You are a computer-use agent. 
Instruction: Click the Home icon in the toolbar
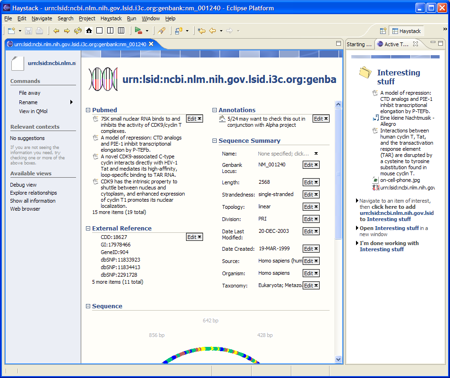point(89,31)
